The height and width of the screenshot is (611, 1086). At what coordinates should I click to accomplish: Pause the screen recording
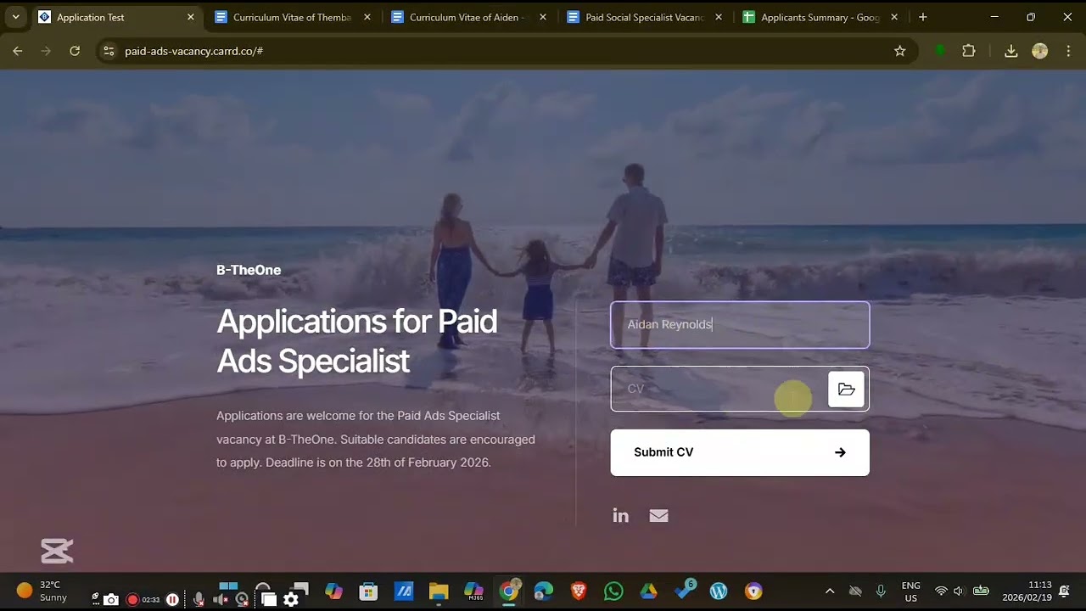click(x=172, y=600)
